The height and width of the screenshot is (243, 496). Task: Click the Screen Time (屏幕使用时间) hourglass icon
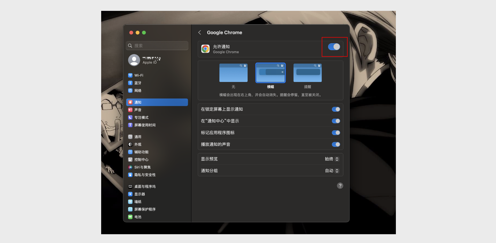pyautogui.click(x=130, y=125)
